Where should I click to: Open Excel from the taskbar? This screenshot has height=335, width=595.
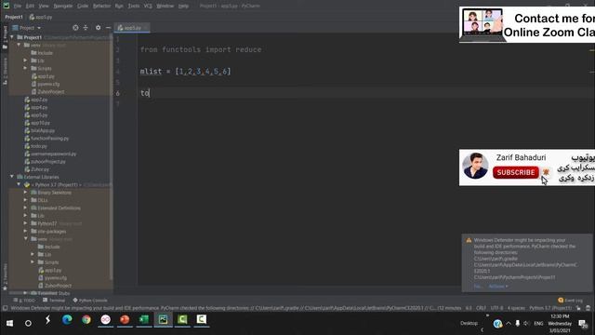(x=144, y=320)
